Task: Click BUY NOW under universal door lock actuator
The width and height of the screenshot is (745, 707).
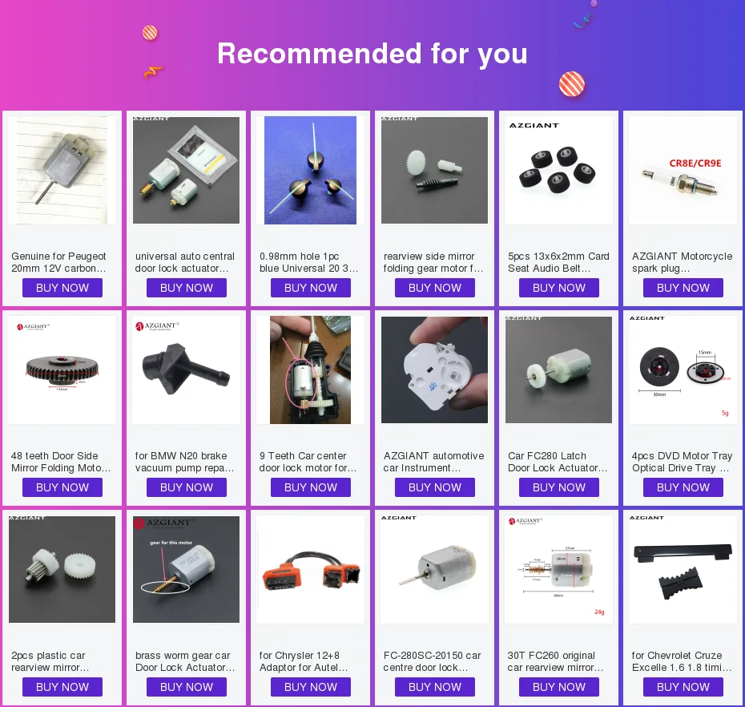Action: (x=186, y=288)
